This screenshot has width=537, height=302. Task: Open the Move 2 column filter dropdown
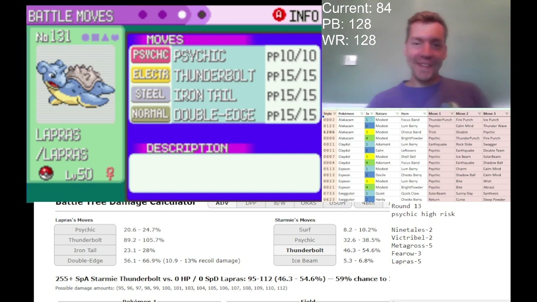click(x=480, y=114)
